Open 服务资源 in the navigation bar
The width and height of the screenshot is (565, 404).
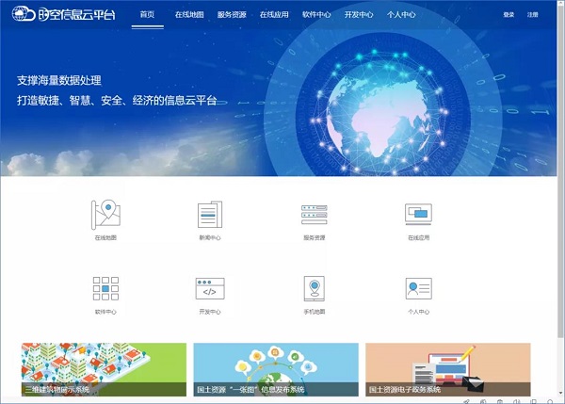(233, 15)
